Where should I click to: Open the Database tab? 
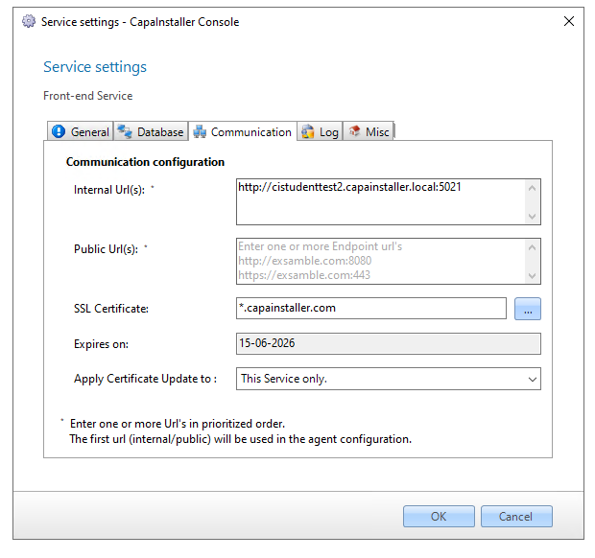(x=151, y=131)
